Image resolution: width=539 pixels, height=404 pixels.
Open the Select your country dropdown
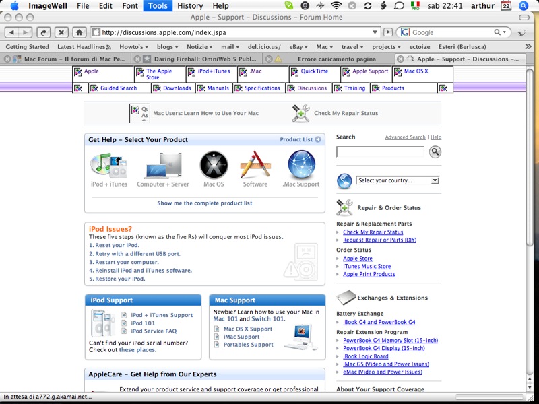[398, 180]
